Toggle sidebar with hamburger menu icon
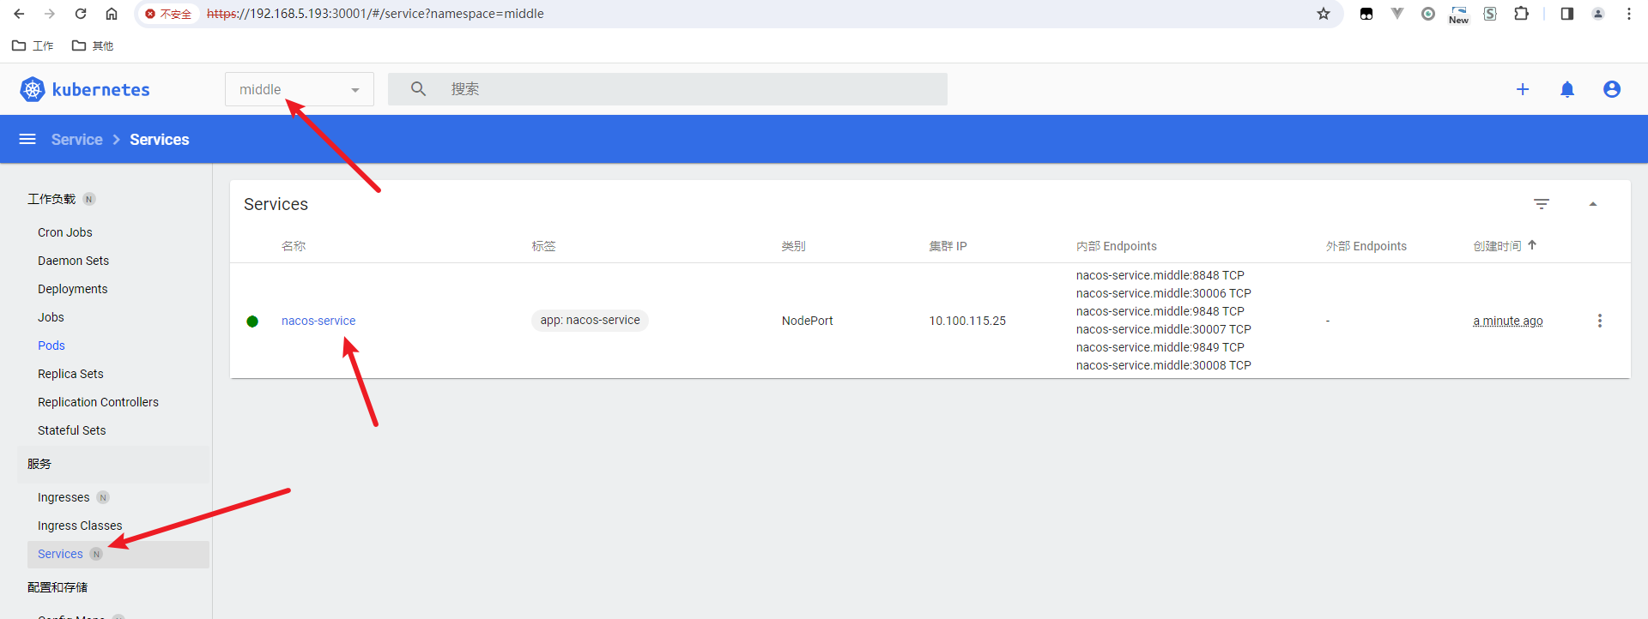 pos(27,139)
